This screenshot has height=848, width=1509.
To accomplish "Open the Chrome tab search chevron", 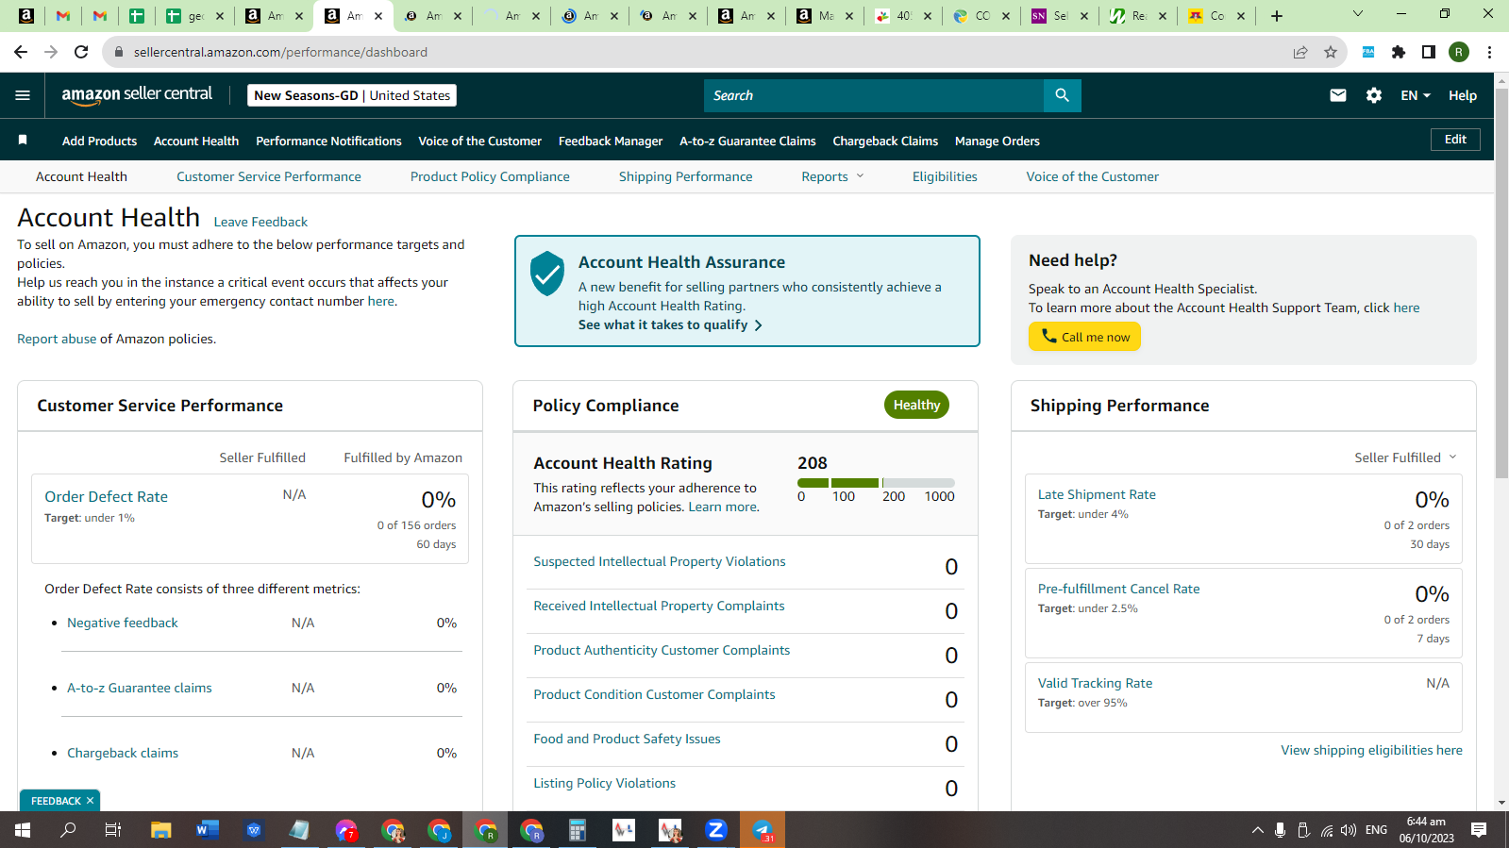I will (1358, 14).
